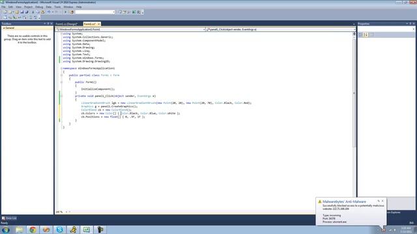Image resolution: width=417 pixels, height=234 pixels.
Task: Click the Alphabetical sort icon in Properties
Action: click(366, 34)
